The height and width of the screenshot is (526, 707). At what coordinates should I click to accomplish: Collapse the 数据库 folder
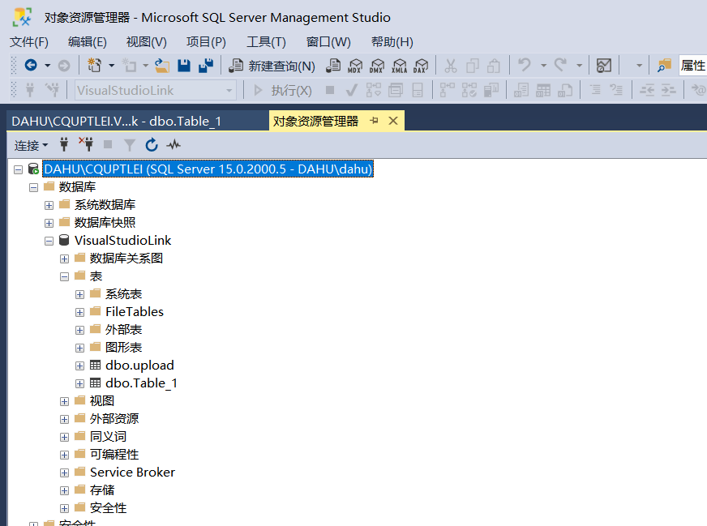coord(33,187)
